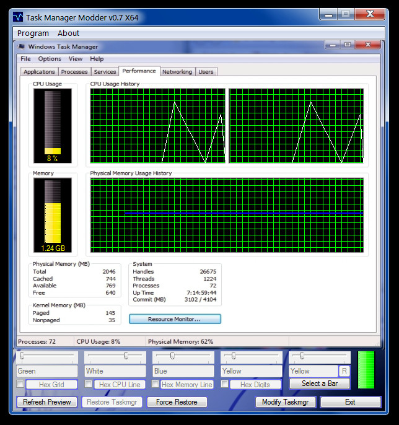This screenshot has height=425, width=399.
Task: Click the Up Time value 7:14:59:44
Action: coord(202,292)
